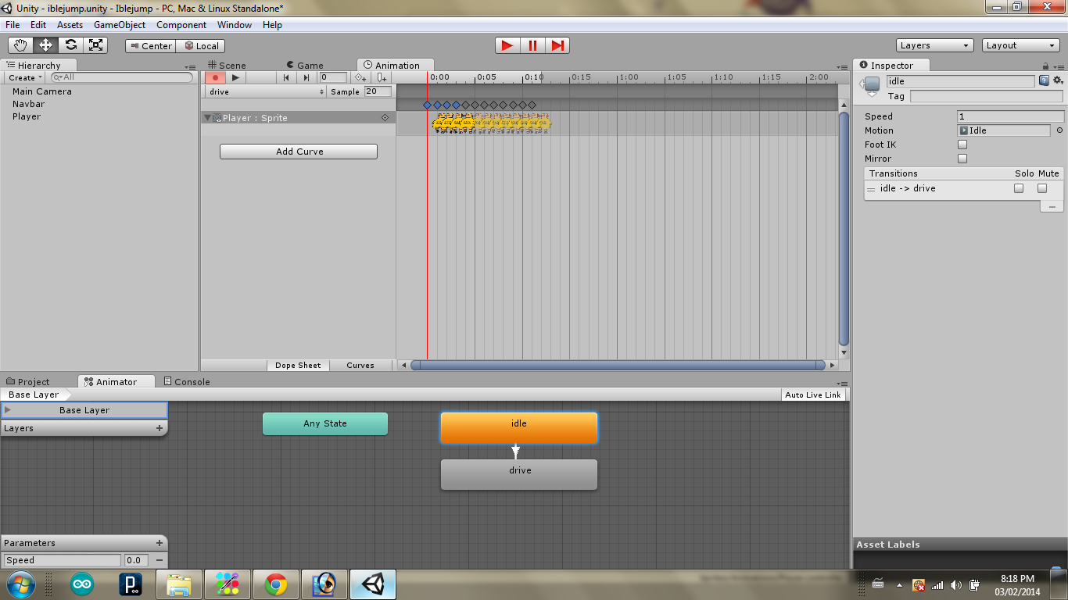Play the animation clip preview
1068x600 pixels.
pyautogui.click(x=236, y=77)
